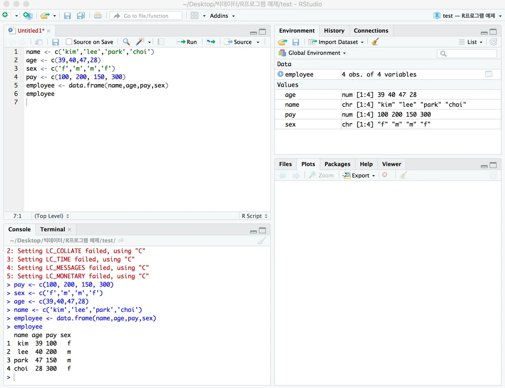Source the active script

(x=239, y=42)
